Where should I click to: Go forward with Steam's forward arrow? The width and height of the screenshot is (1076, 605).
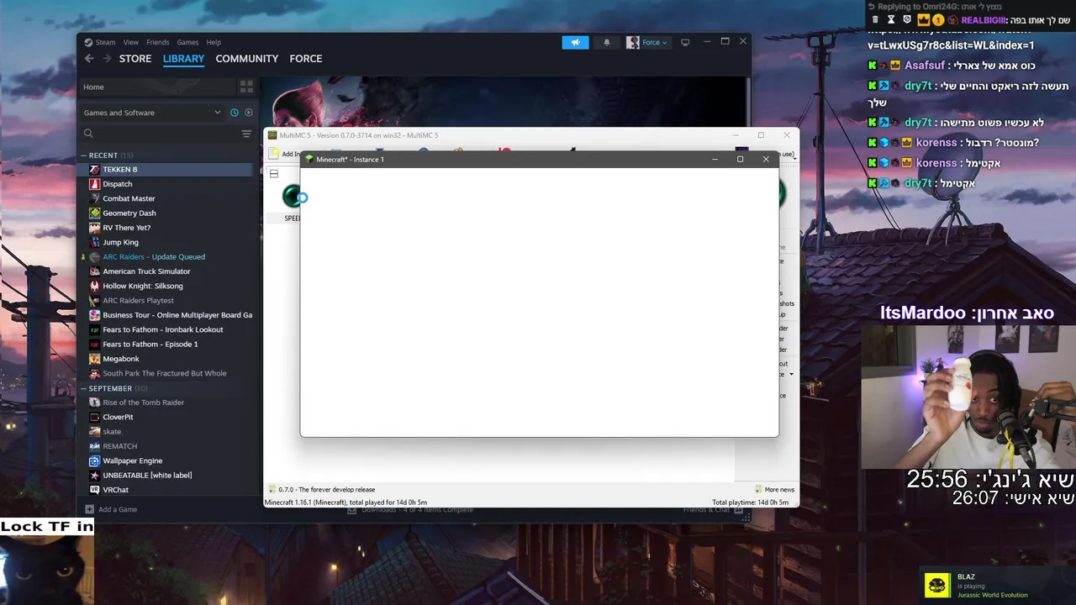(107, 59)
